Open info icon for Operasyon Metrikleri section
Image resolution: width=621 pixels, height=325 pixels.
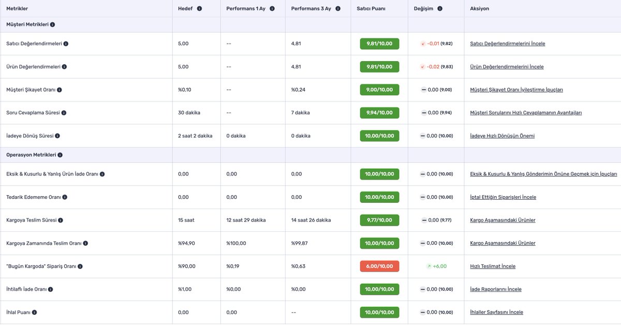pos(60,155)
